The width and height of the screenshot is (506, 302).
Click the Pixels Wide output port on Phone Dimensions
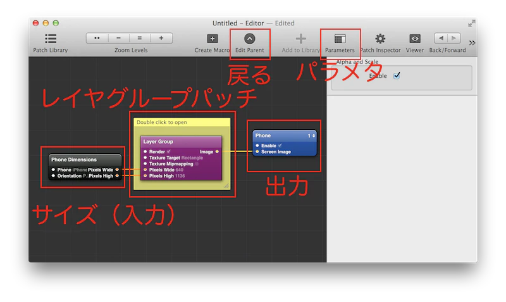pos(117,170)
